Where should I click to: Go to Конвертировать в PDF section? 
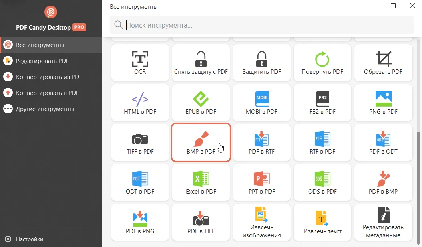pyautogui.click(x=51, y=93)
